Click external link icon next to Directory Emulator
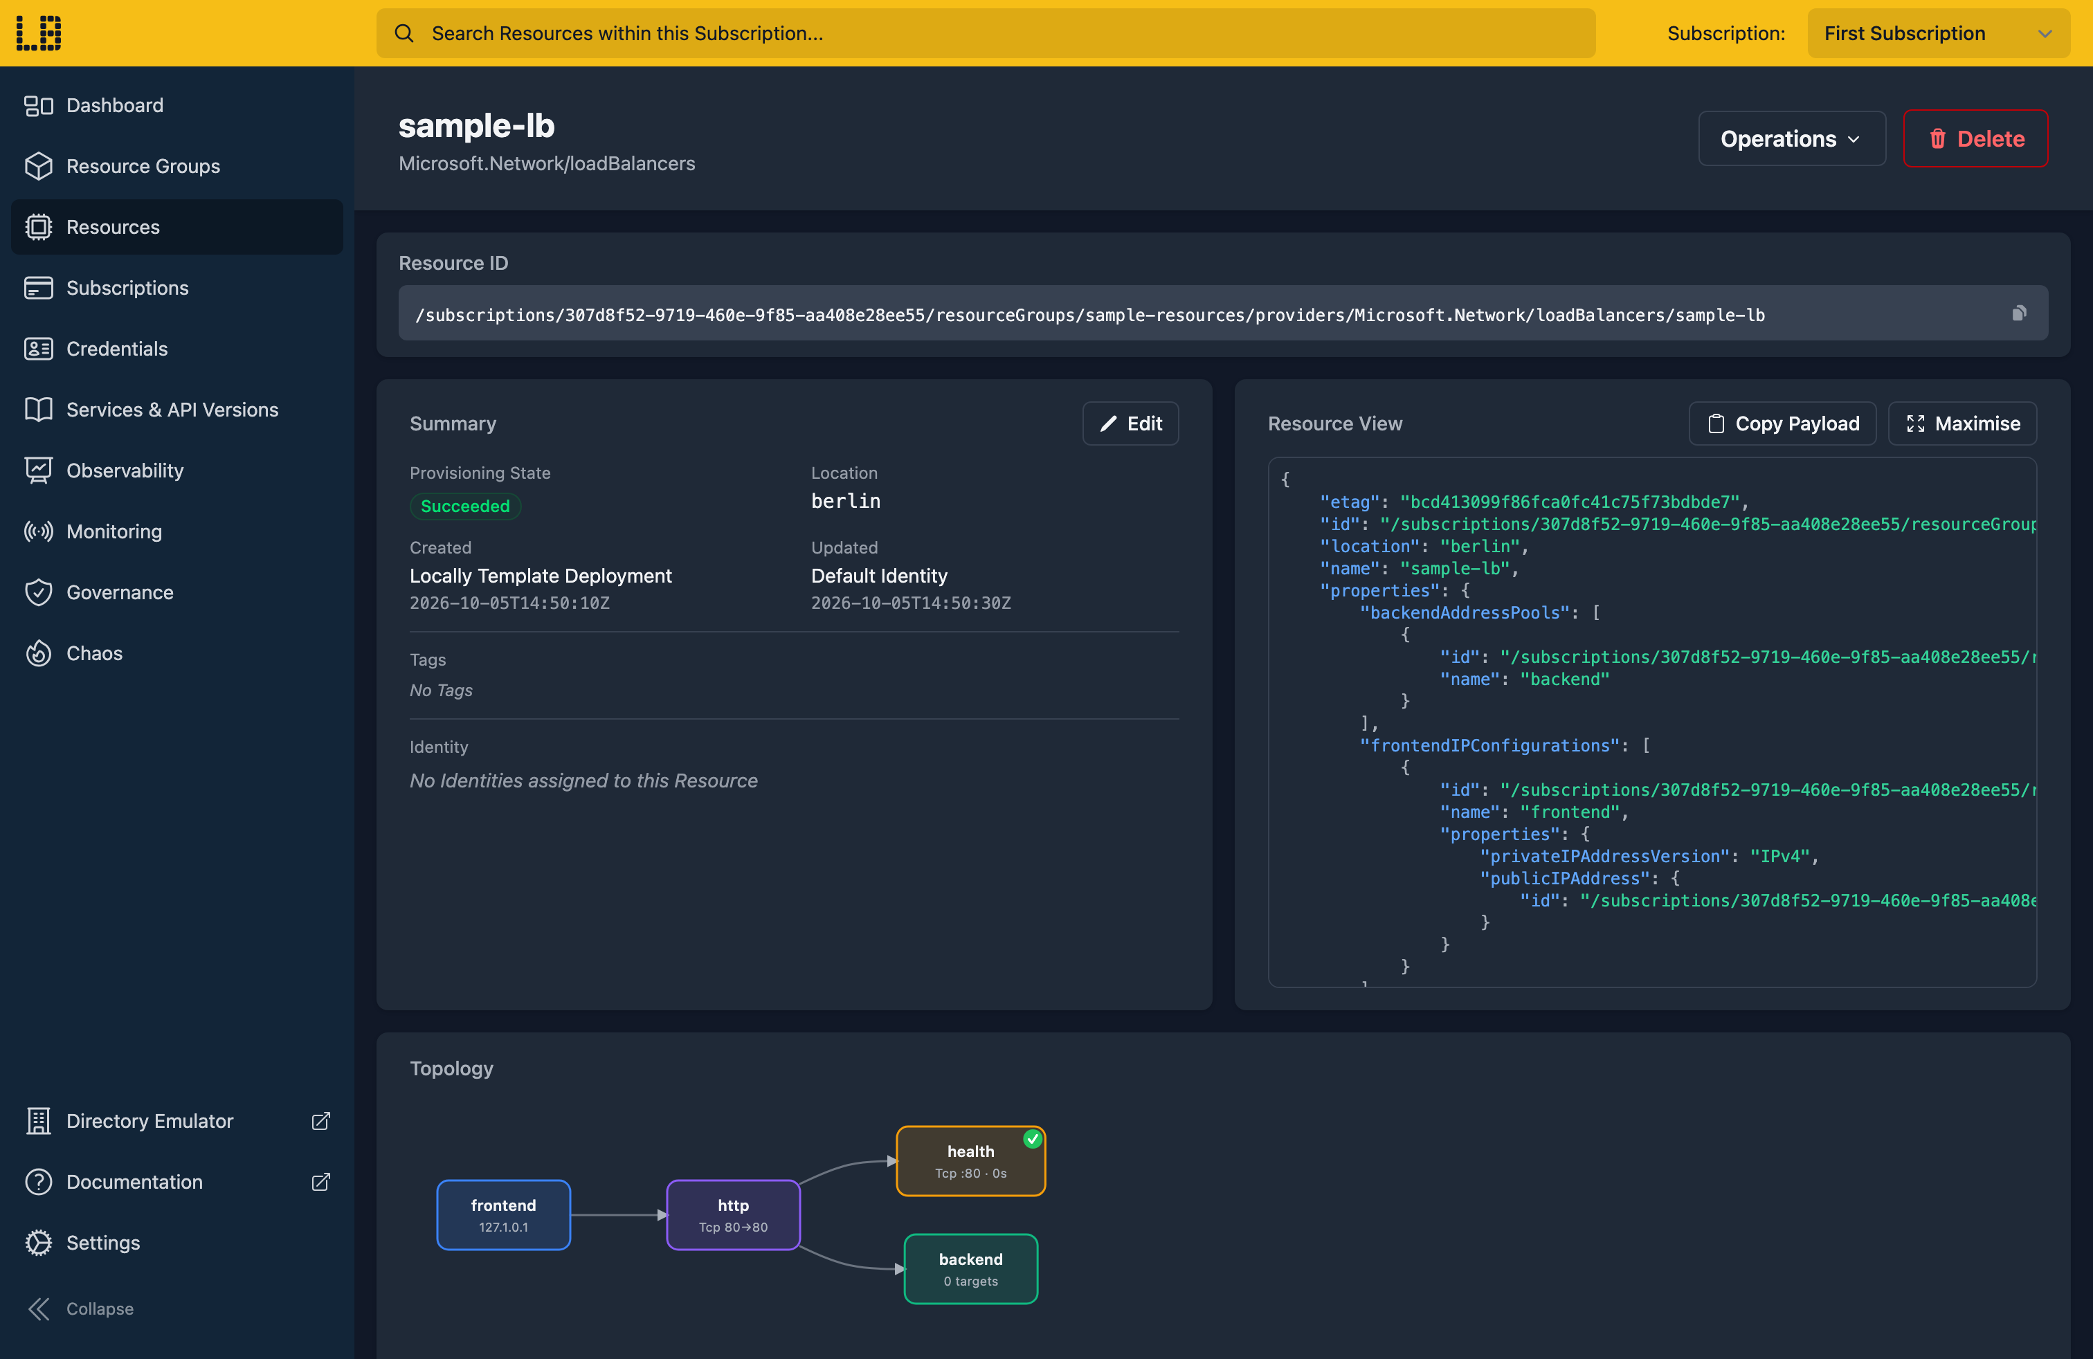The image size is (2093, 1359). [321, 1121]
